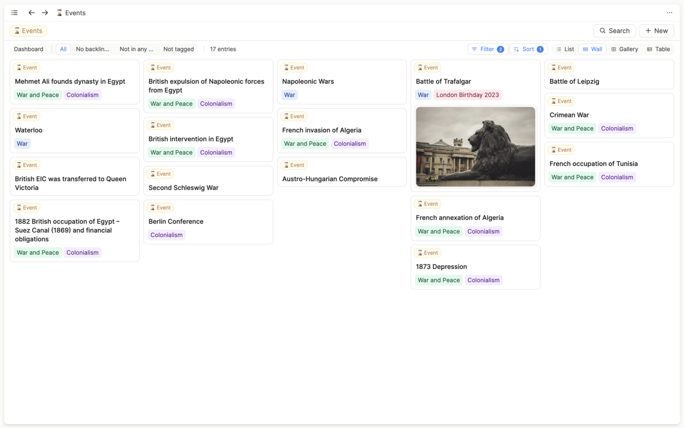The height and width of the screenshot is (428, 684).
Task: Open the Trafalgar lion photo
Action: pos(475,147)
